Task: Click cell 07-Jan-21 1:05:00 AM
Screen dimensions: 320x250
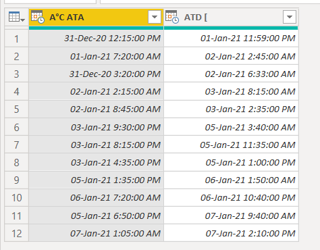Action: tap(96, 233)
